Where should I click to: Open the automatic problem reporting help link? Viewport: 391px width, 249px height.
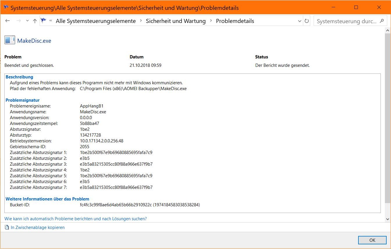[76, 219]
